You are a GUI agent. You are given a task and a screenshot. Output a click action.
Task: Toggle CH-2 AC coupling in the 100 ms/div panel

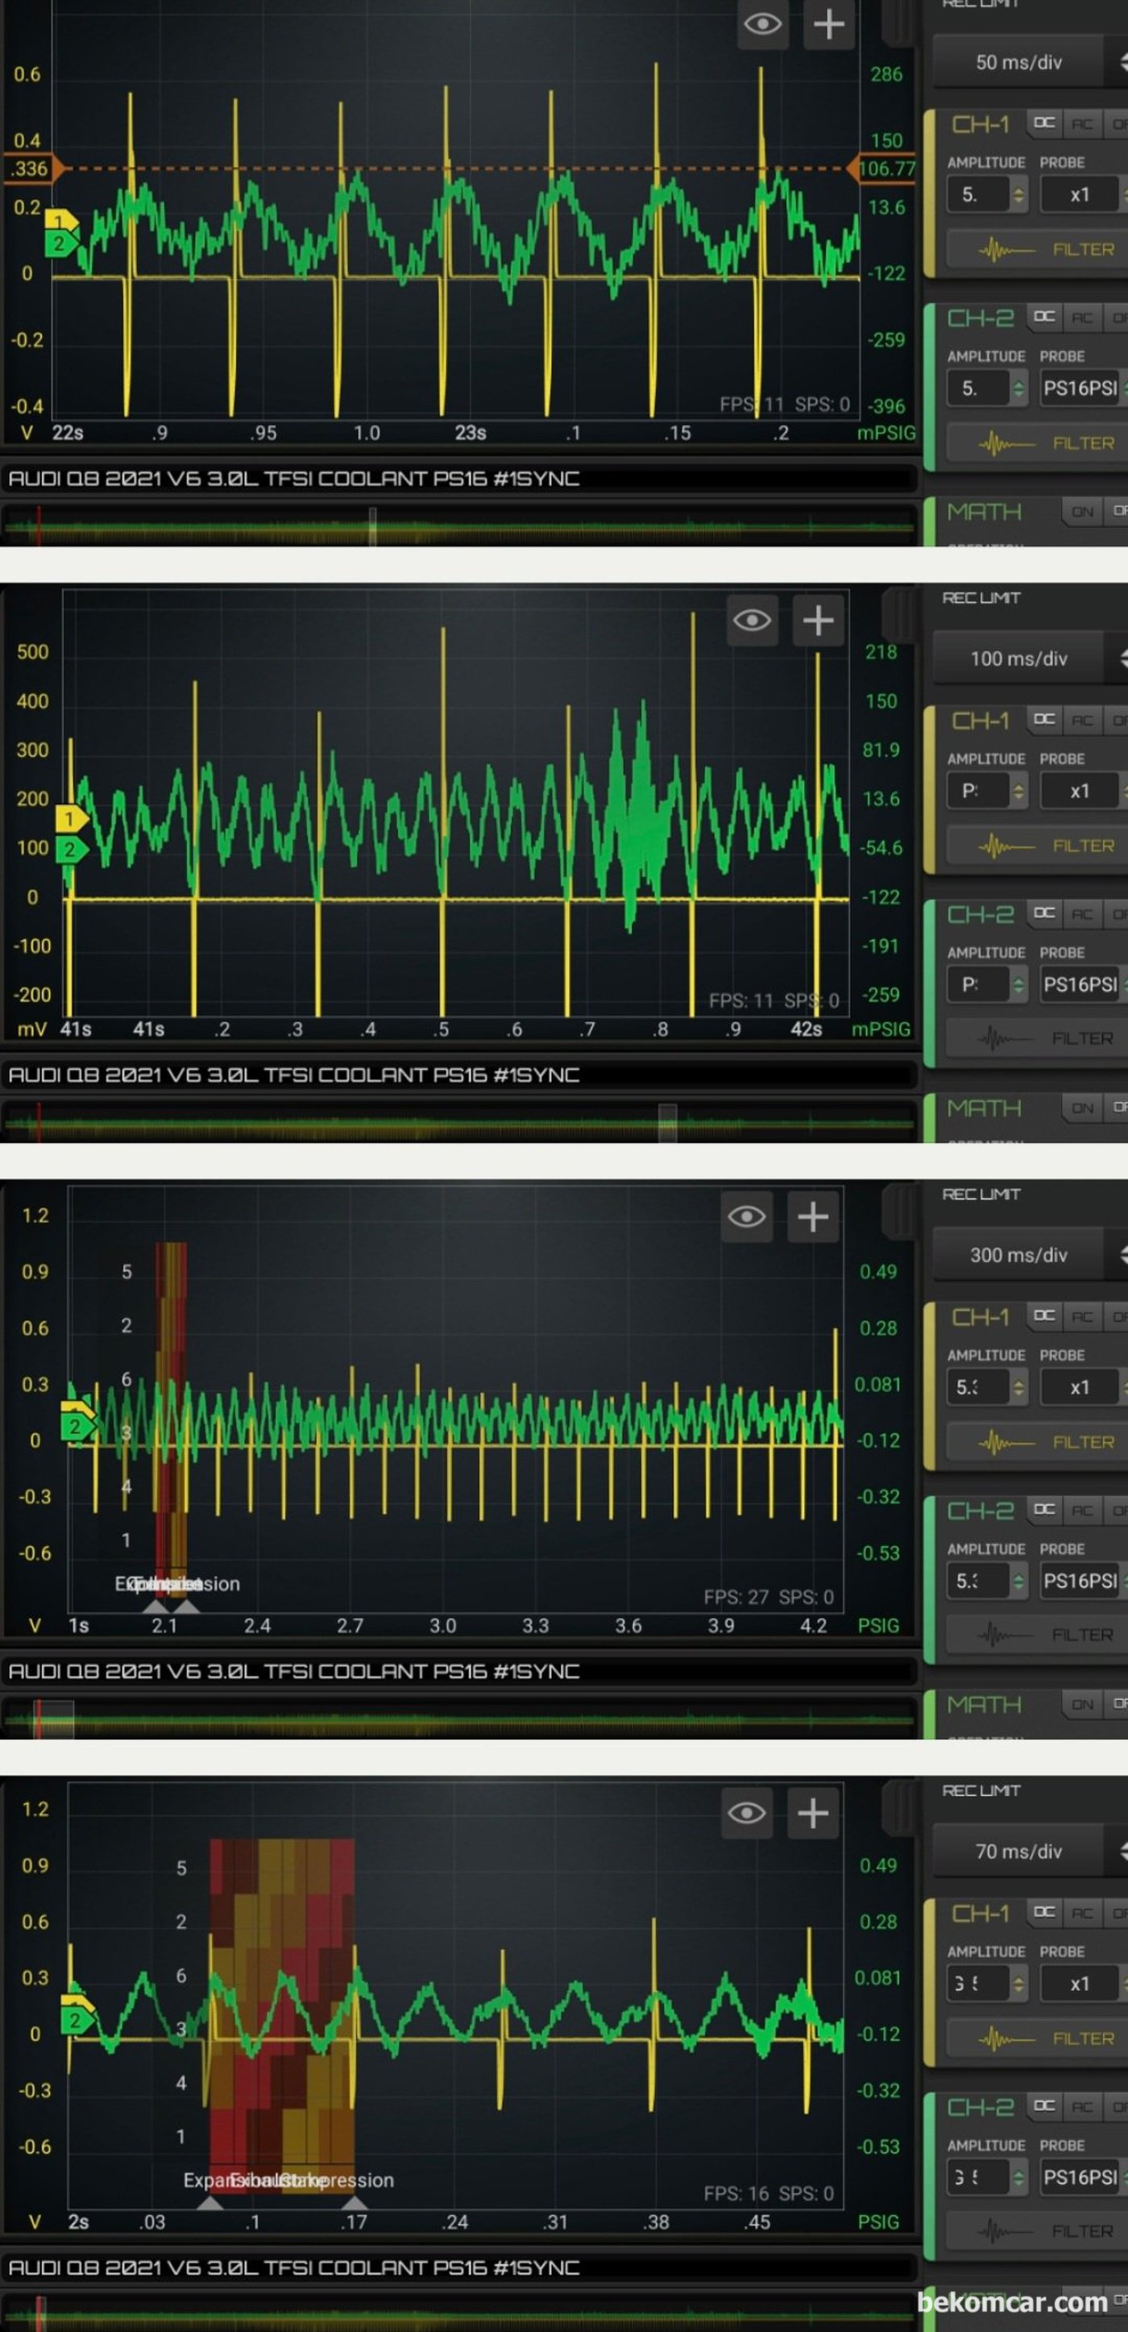click(x=1082, y=914)
